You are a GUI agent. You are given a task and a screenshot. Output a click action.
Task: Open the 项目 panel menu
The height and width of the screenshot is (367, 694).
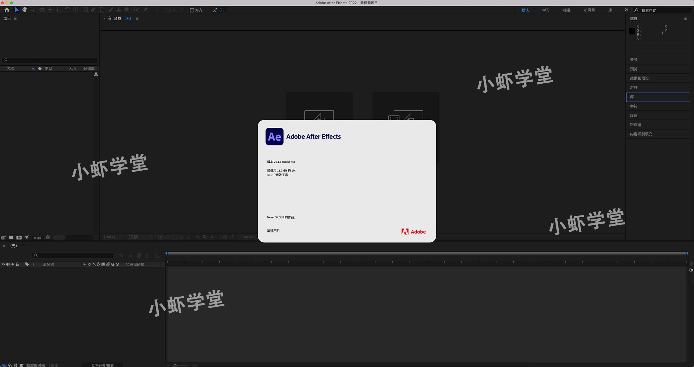pos(15,19)
